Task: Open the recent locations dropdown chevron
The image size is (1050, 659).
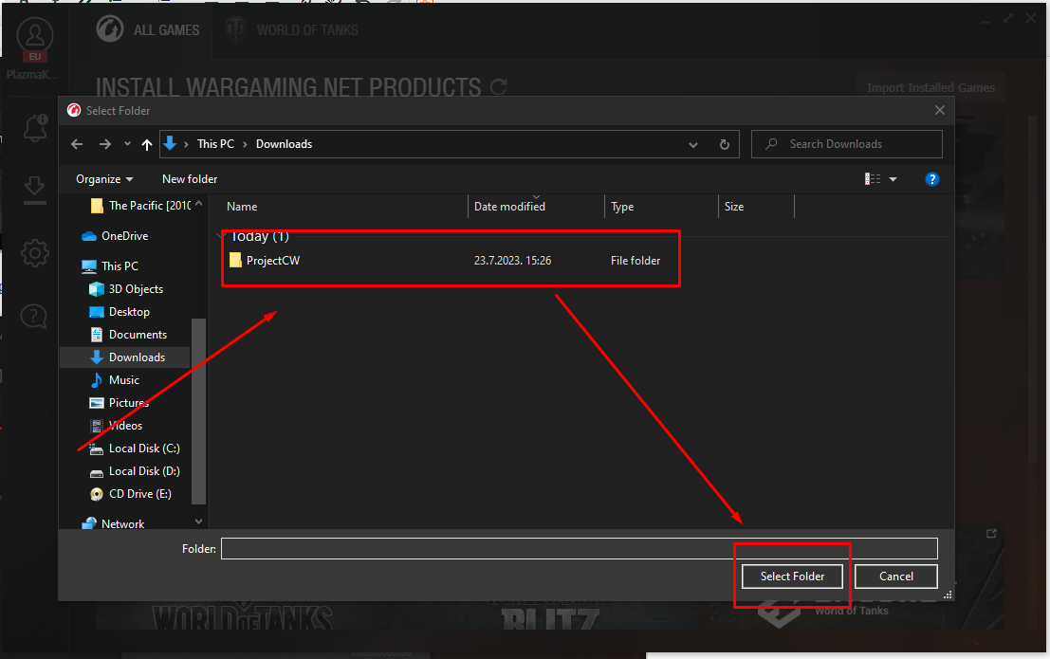Action: [127, 144]
